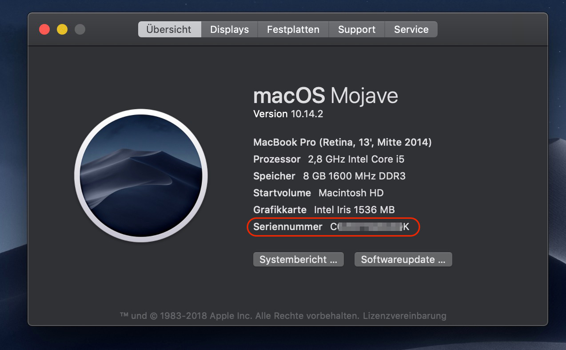The width and height of the screenshot is (566, 350).
Task: Click the blurred Seriennummer value
Action: (369, 227)
